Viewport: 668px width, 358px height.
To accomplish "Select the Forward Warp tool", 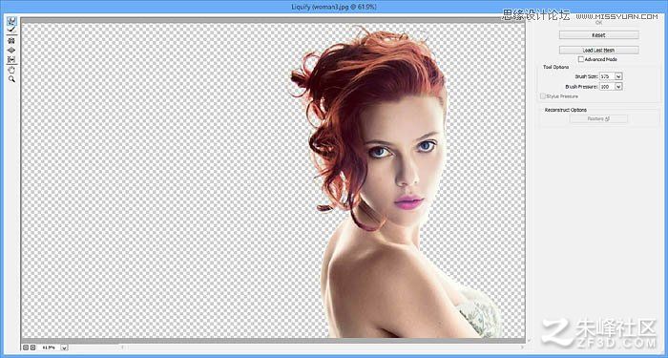I will click(11, 21).
